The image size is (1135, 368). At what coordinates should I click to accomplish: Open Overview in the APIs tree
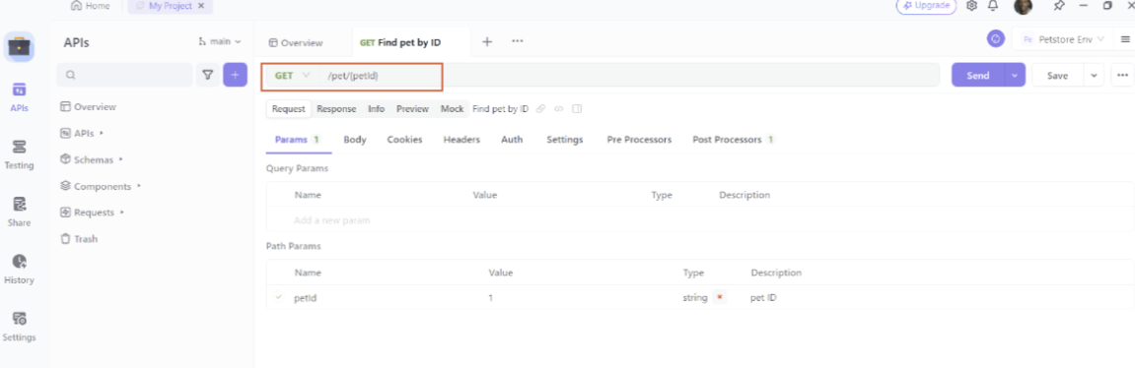coord(89,107)
